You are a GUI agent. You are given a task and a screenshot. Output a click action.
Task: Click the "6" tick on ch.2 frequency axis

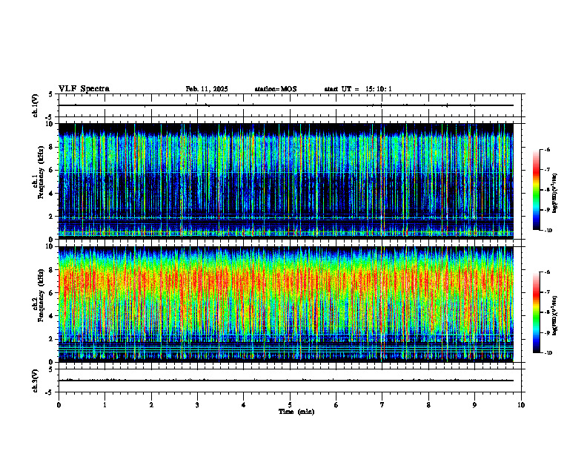[52, 293]
